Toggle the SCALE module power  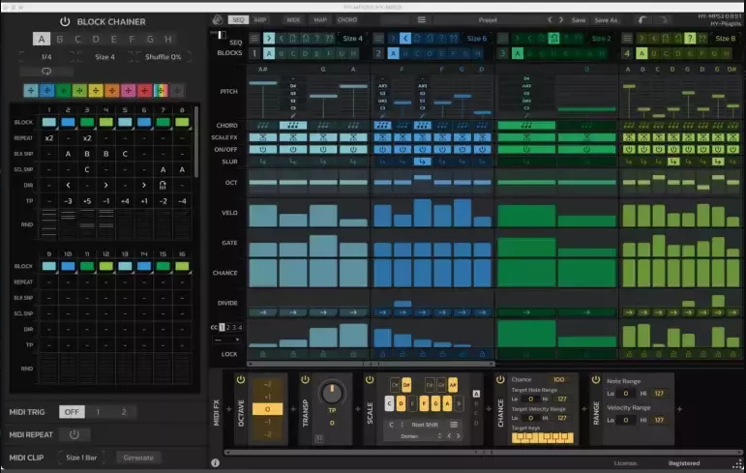click(370, 380)
